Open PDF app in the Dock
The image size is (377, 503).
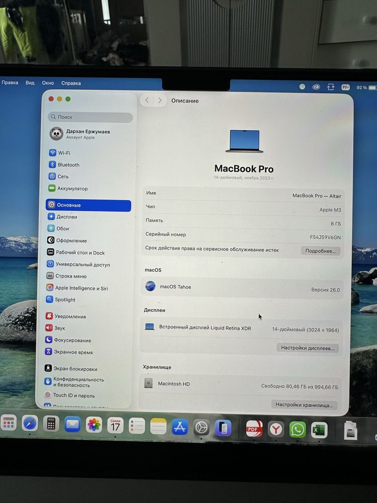click(254, 429)
